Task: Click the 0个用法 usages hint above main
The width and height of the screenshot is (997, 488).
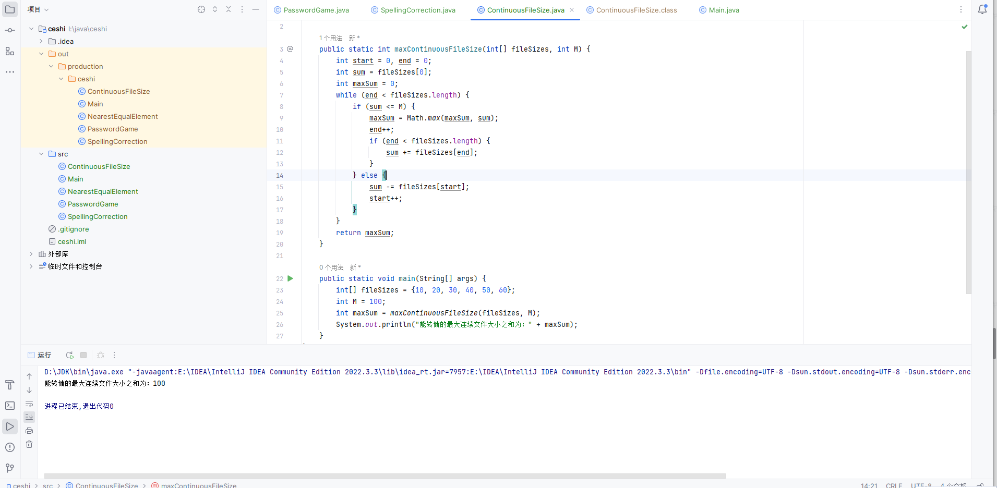Action: pos(331,267)
